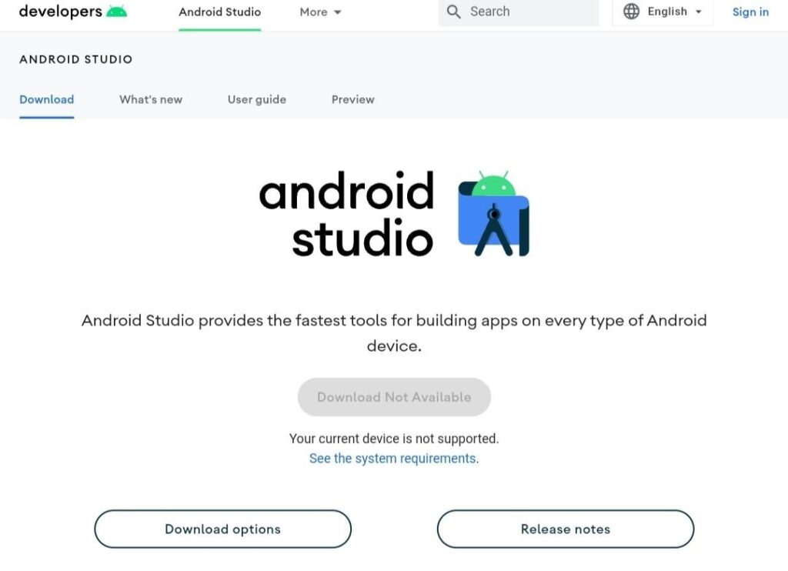The image size is (788, 571).
Task: Open the "See the system requirements" link
Action: (x=393, y=459)
